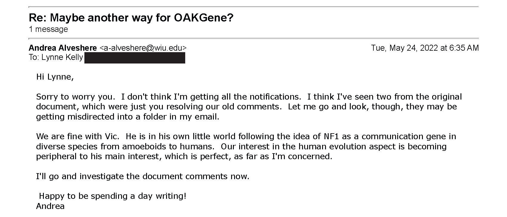Click the "1 message" count label
This screenshot has width=507, height=217.
[x=48, y=29]
